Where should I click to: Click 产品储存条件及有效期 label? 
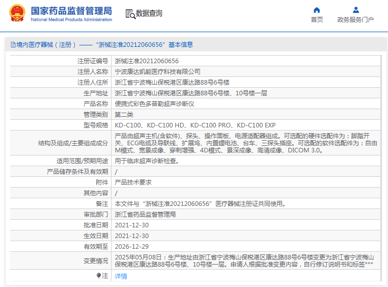77,172
